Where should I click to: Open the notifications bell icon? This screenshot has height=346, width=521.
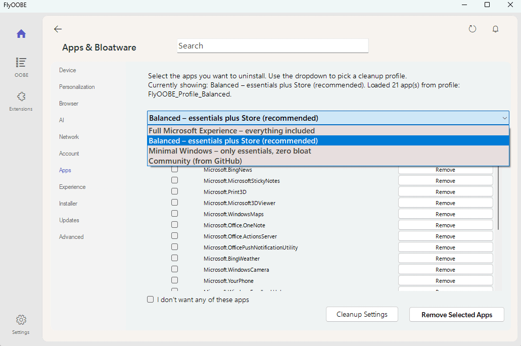pos(496,29)
